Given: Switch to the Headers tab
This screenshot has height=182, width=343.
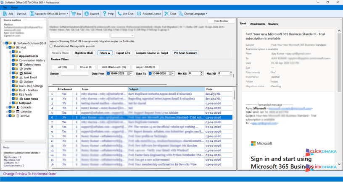Looking at the screenshot, I should (273, 24).
